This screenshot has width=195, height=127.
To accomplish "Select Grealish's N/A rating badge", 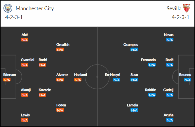I will pos(60,50).
